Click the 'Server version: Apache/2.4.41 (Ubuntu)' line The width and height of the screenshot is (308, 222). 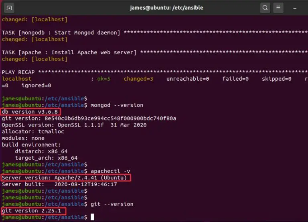coord(64,178)
